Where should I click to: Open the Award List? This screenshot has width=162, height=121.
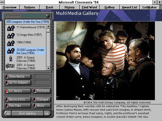pyautogui.click(x=130, y=7)
